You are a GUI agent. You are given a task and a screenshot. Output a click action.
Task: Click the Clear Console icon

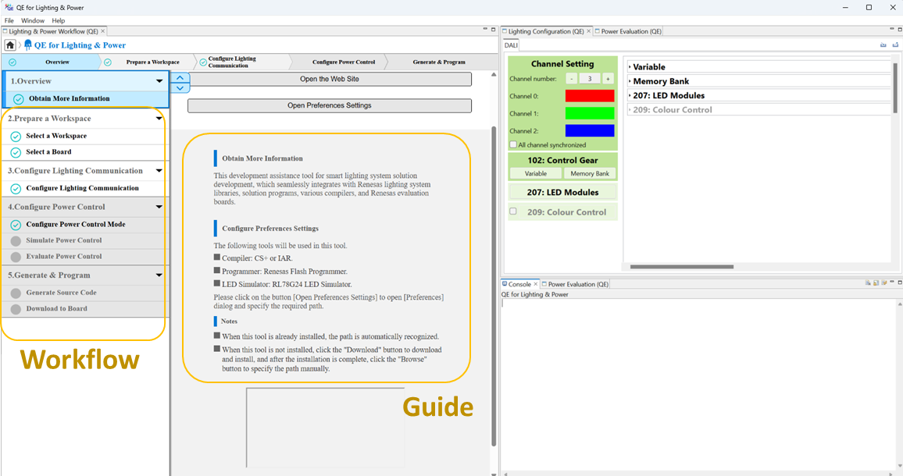[x=866, y=282]
